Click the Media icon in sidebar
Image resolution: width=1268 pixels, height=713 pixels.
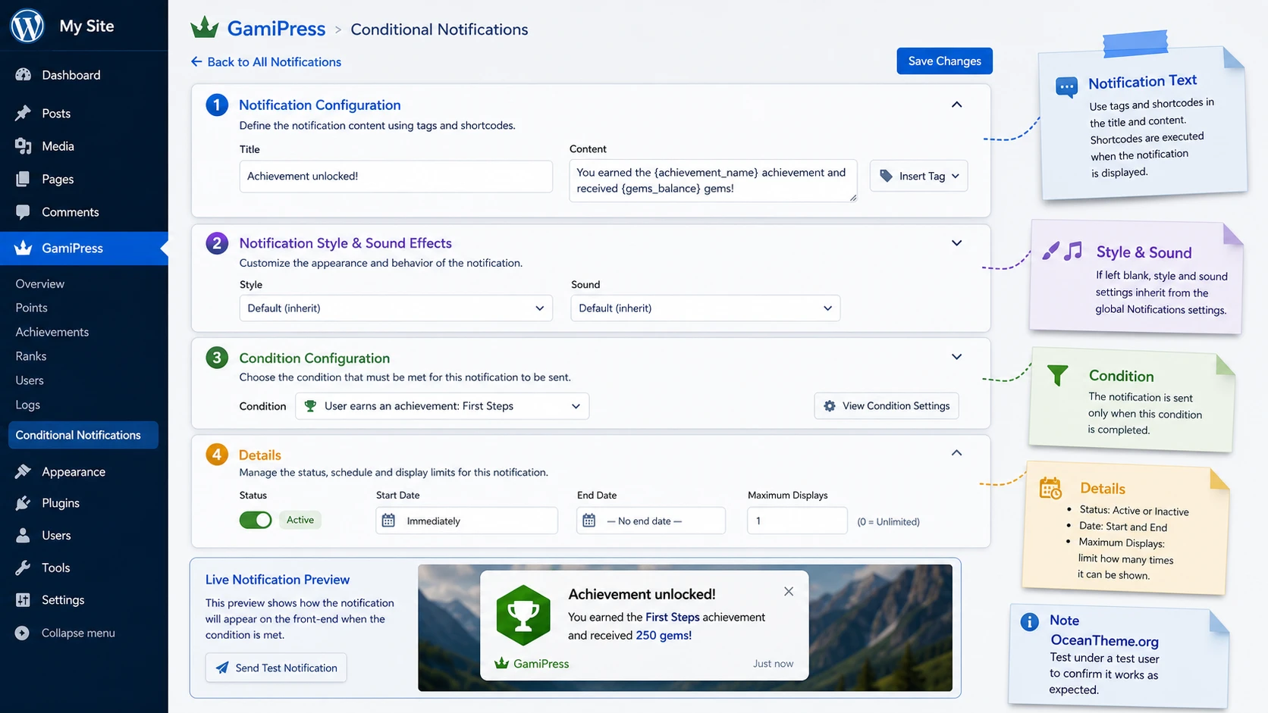(x=23, y=145)
